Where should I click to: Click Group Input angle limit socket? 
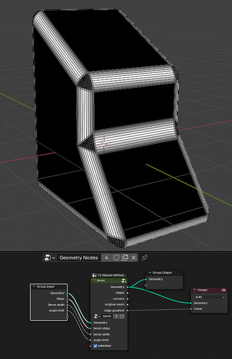[x=67, y=311]
